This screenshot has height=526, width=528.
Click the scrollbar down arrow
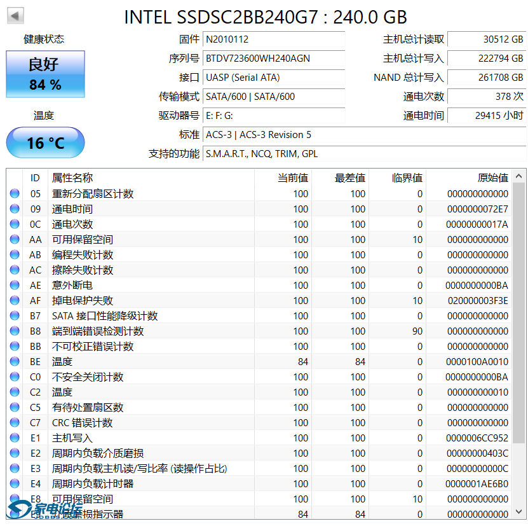tap(519, 512)
